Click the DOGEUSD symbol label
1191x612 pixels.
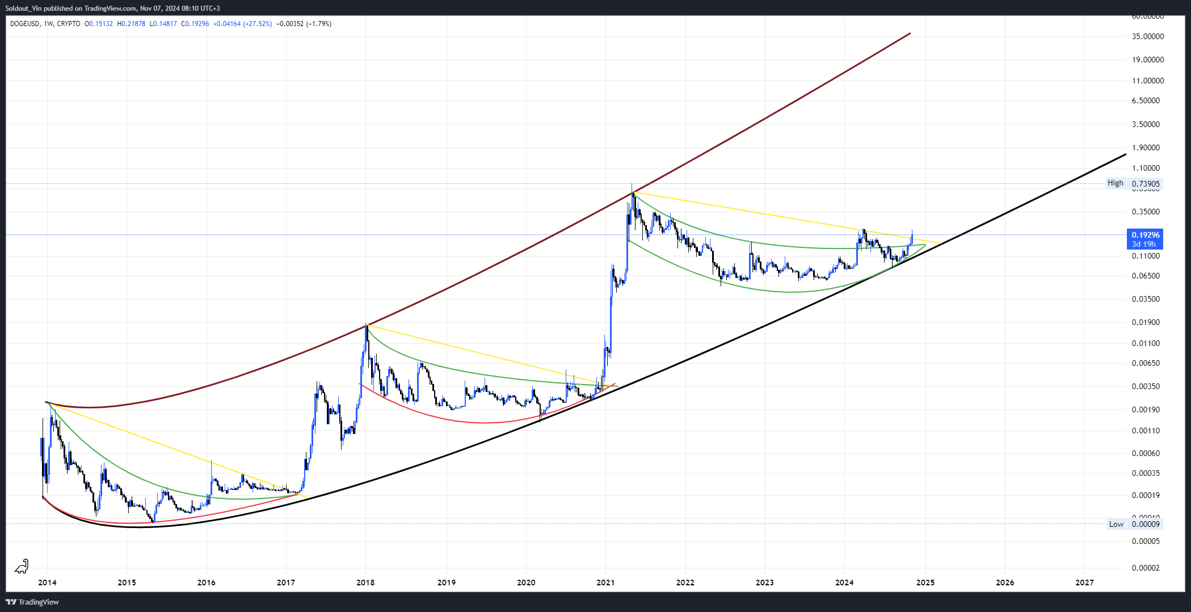(25, 24)
